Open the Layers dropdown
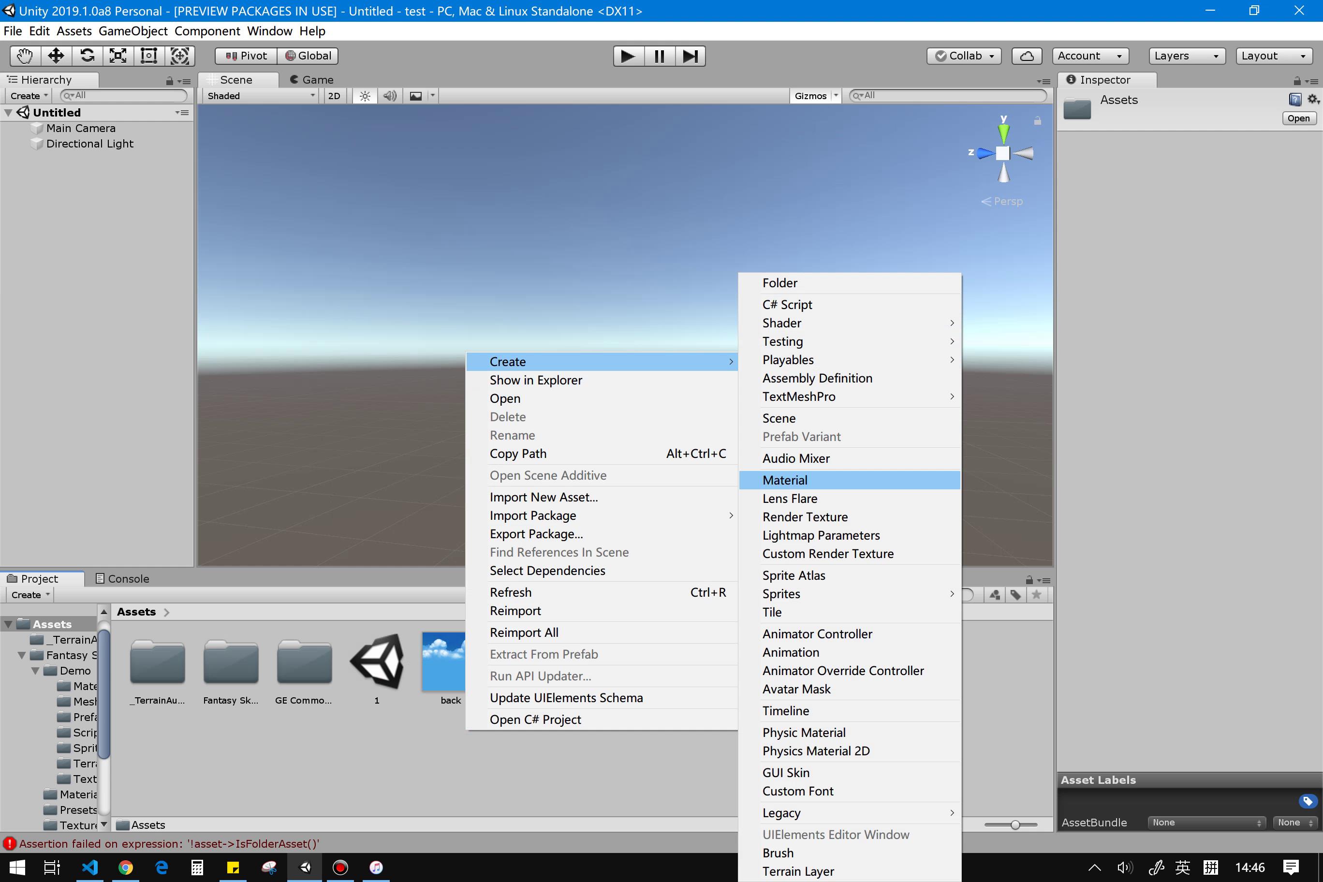 coord(1187,56)
